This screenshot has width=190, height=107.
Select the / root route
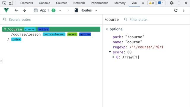pyautogui.click(x=8, y=40)
